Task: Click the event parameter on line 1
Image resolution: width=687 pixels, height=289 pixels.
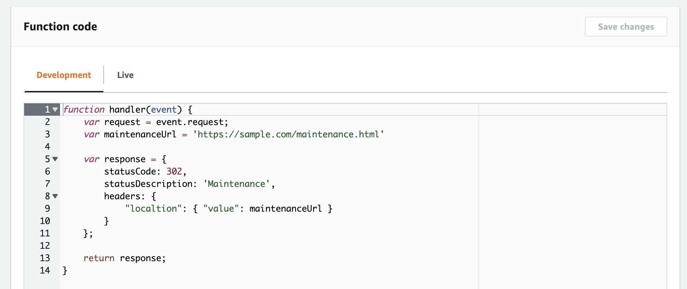Action: pos(164,110)
